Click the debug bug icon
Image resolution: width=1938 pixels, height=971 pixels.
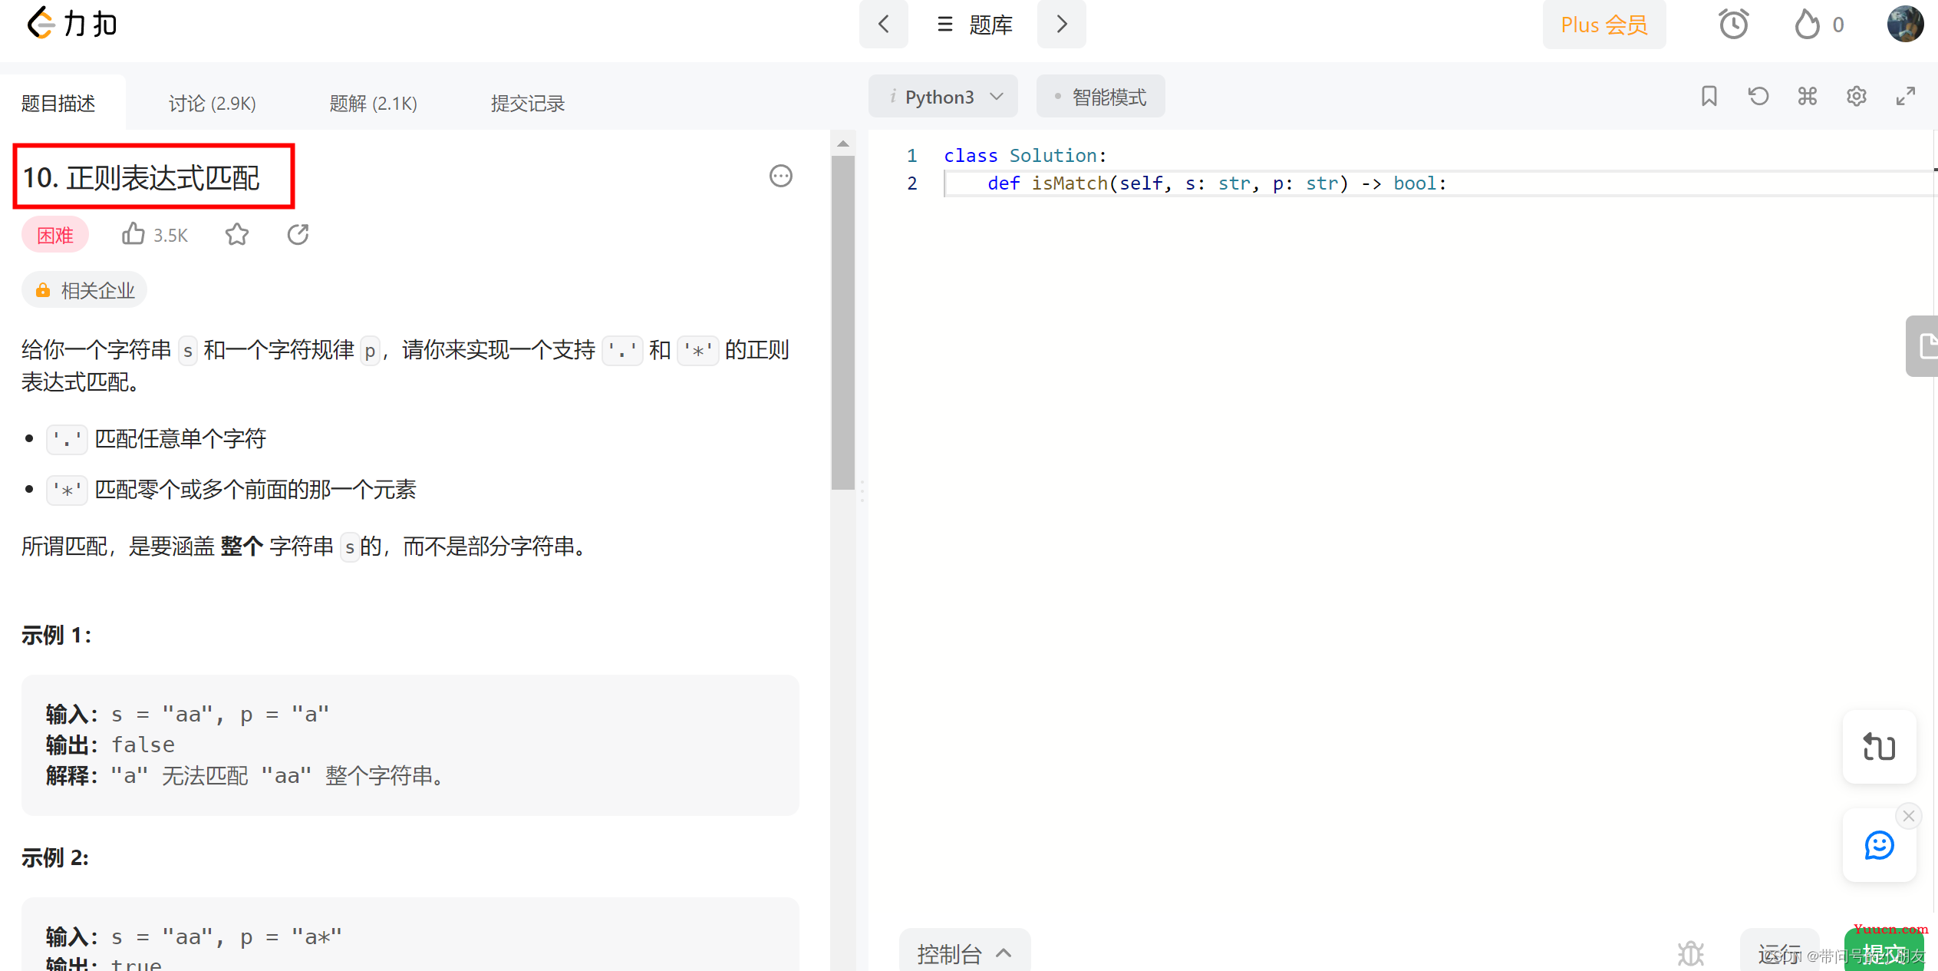pyautogui.click(x=1690, y=953)
